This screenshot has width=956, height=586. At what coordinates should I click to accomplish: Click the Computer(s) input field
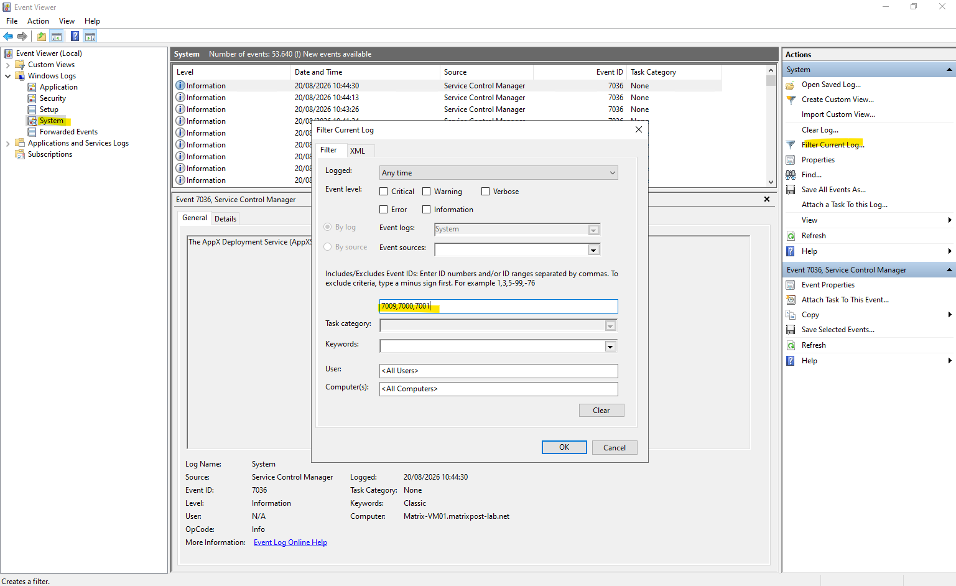tap(498, 389)
